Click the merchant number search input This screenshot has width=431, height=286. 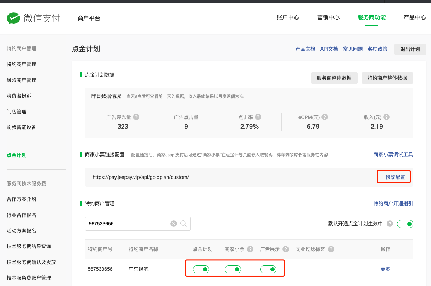pos(128,224)
